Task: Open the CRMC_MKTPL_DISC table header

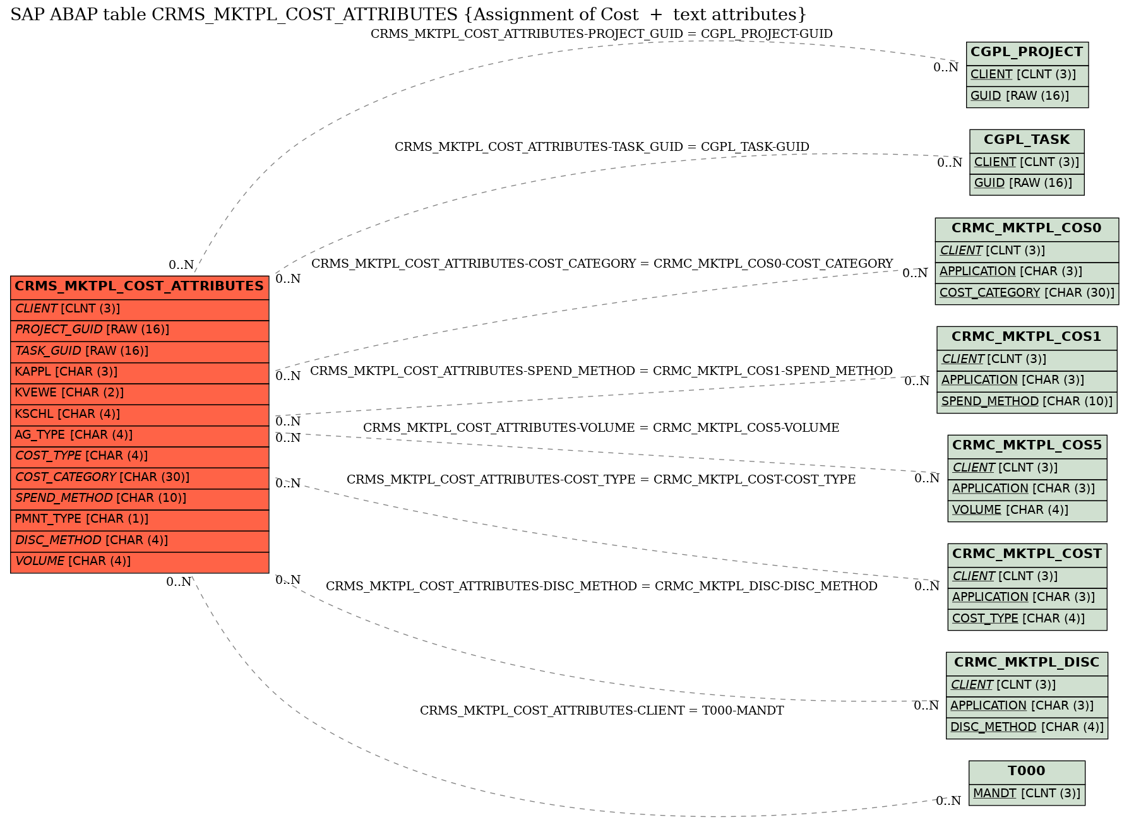Action: click(1027, 663)
